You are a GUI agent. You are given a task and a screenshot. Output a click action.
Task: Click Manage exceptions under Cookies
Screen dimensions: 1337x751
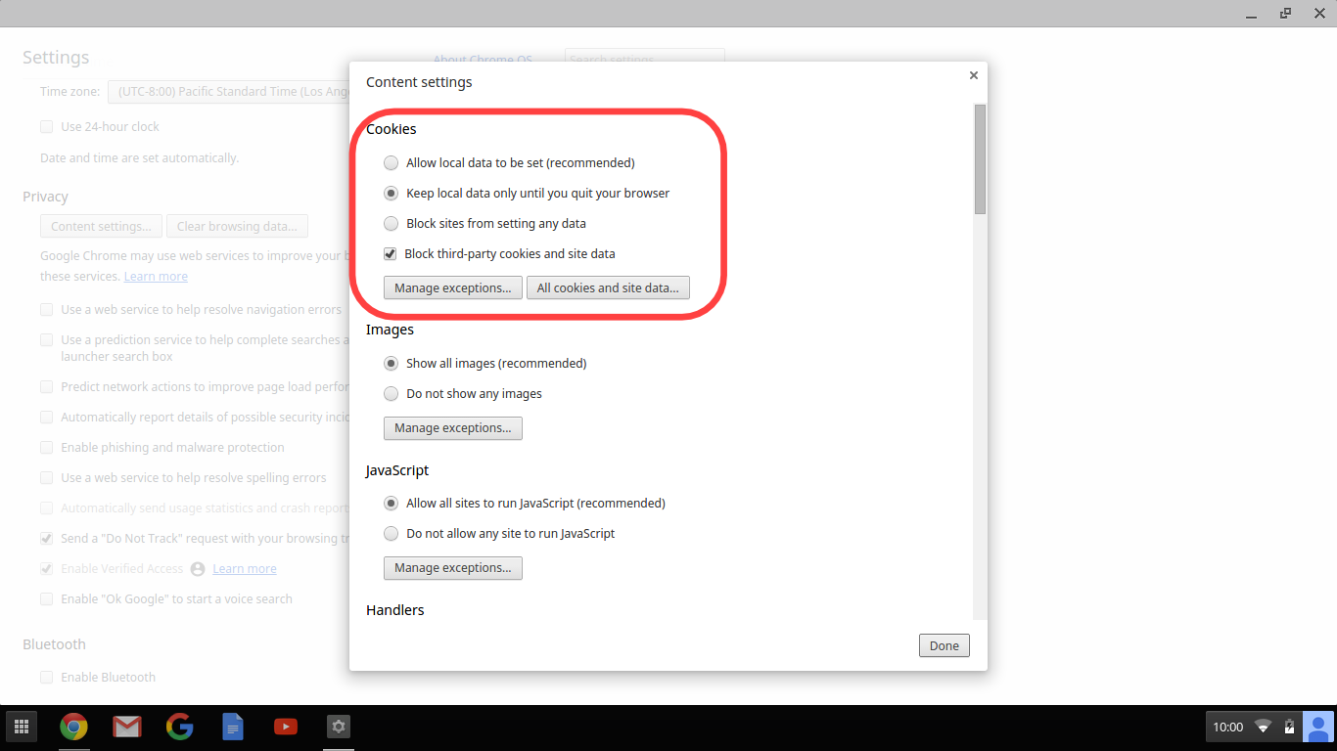pyautogui.click(x=452, y=288)
